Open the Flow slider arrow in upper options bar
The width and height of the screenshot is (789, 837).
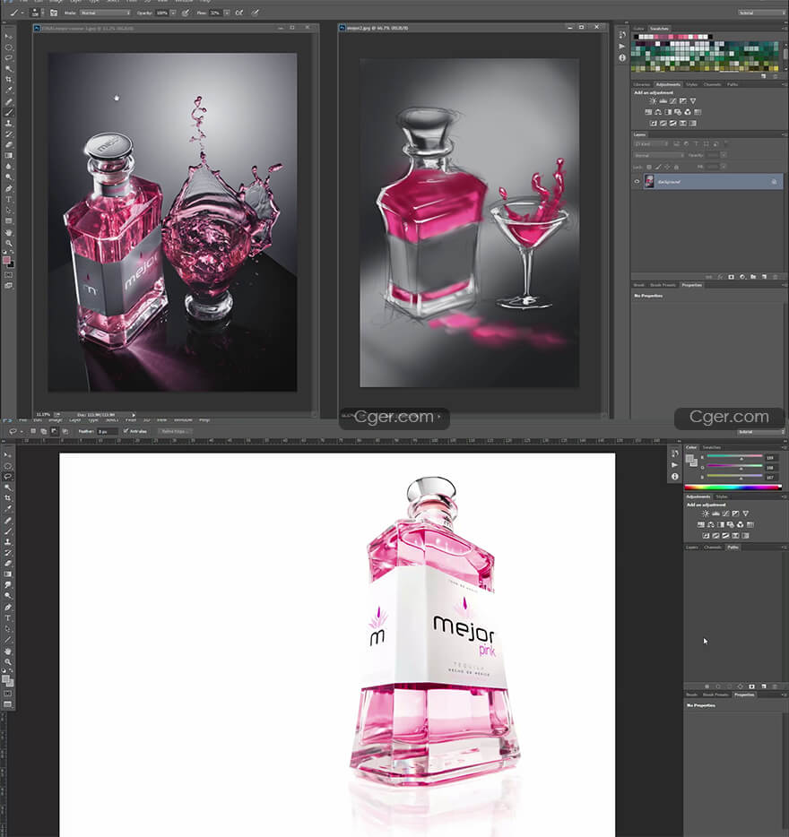pos(227,13)
